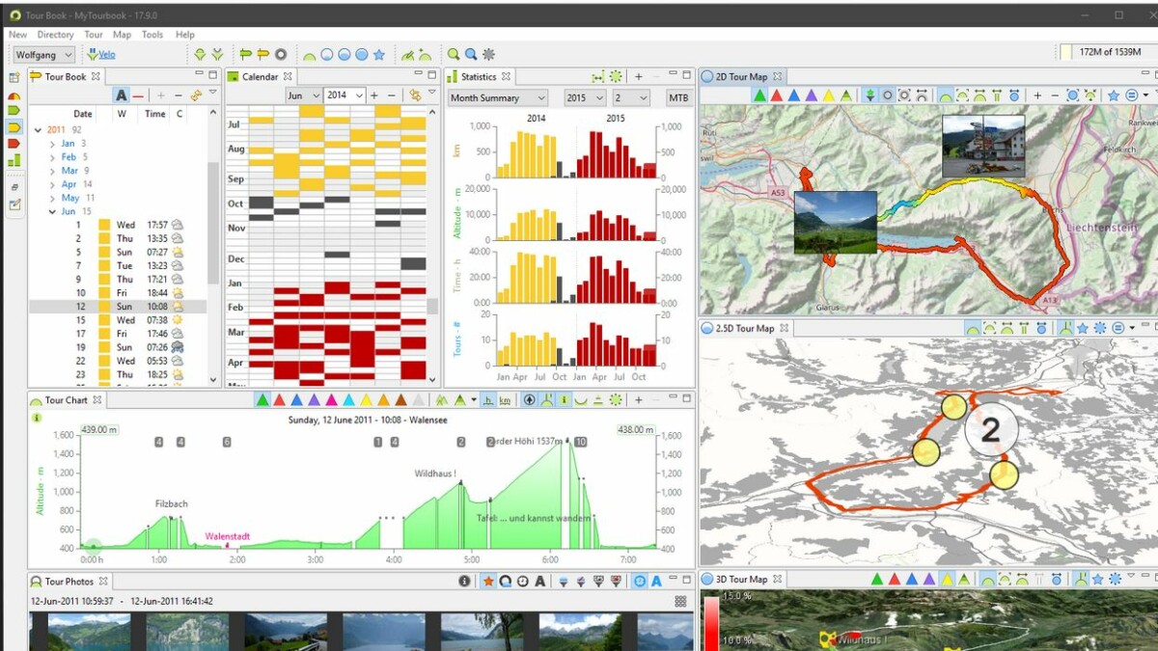Click the gear icon in the main toolbar
1158x651 pixels.
pos(488,55)
